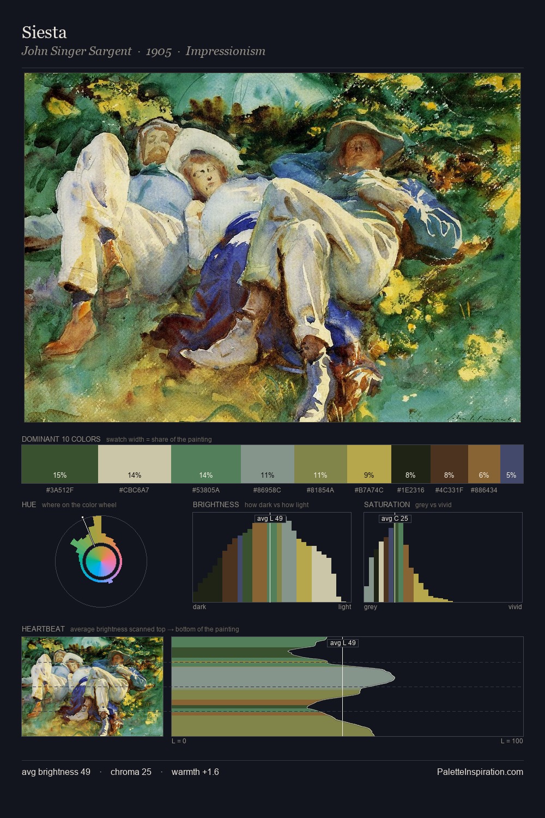Image resolution: width=545 pixels, height=818 pixels.
Task: Click the 'L = 100' axis label
Action: [x=512, y=741]
